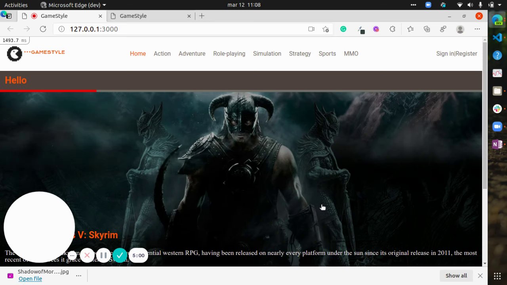Click the Hello heading text
This screenshot has height=285, width=507.
click(x=15, y=80)
